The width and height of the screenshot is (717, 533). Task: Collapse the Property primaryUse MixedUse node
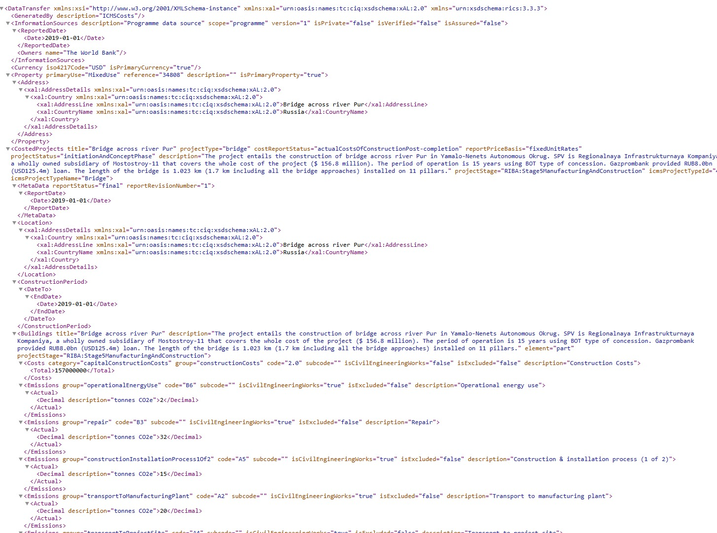coord(8,75)
